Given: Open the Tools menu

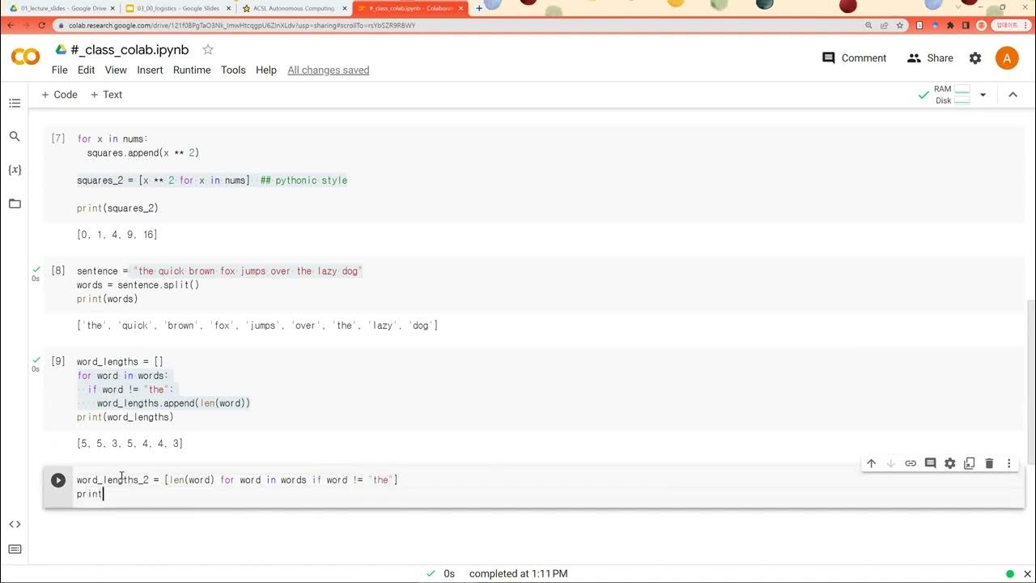Looking at the screenshot, I should 233,70.
